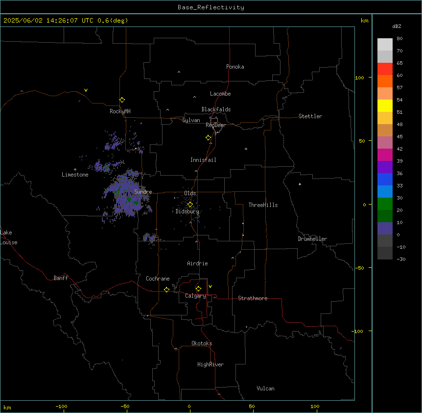Click the large radar echo over Sundre
422x413 pixels.
126,194
